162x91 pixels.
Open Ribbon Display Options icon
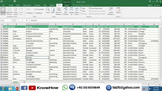coord(150,1)
